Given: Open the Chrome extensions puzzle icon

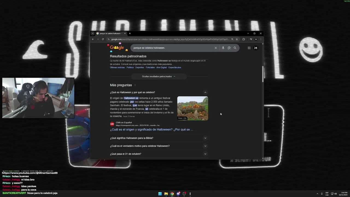Looking at the screenshot, I should pos(244,39).
